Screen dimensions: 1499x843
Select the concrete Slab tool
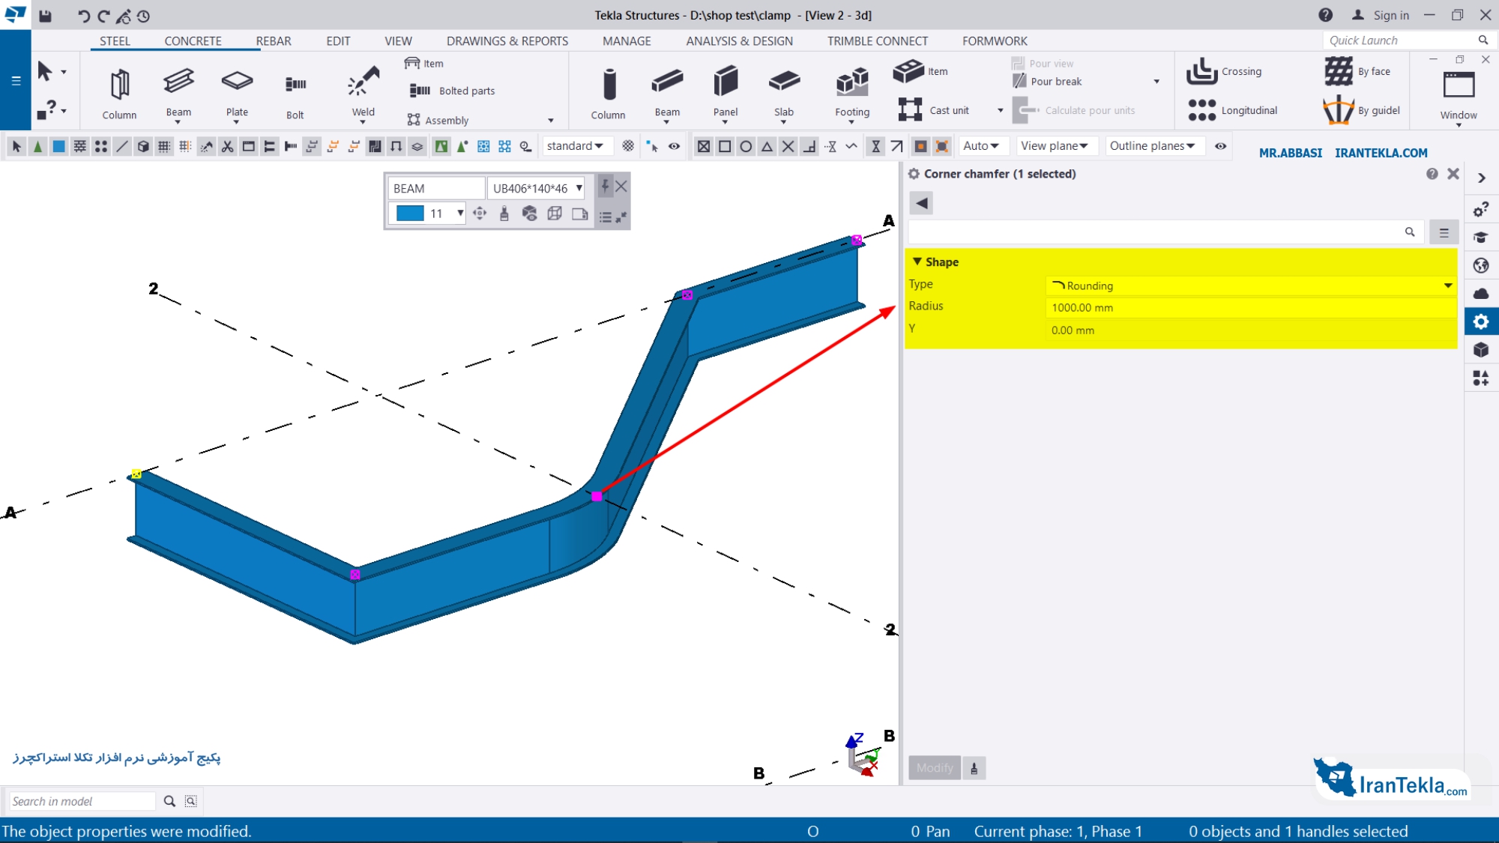pyautogui.click(x=784, y=94)
